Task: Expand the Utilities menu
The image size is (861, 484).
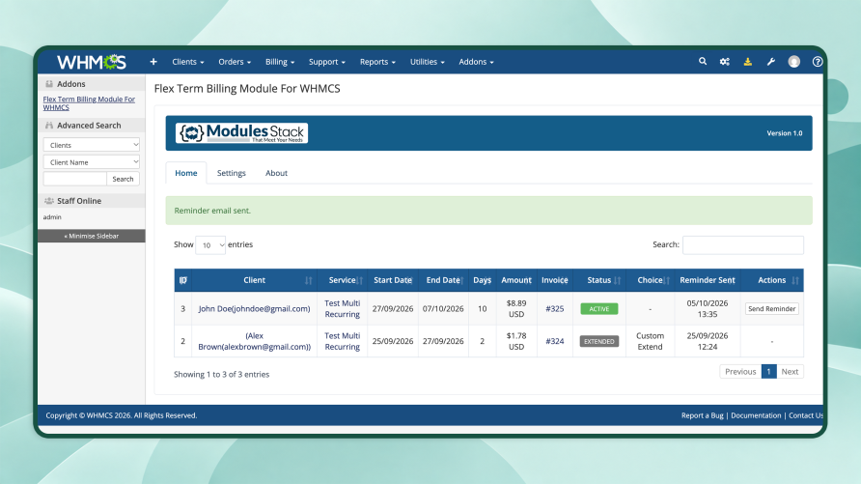Action: coord(428,62)
